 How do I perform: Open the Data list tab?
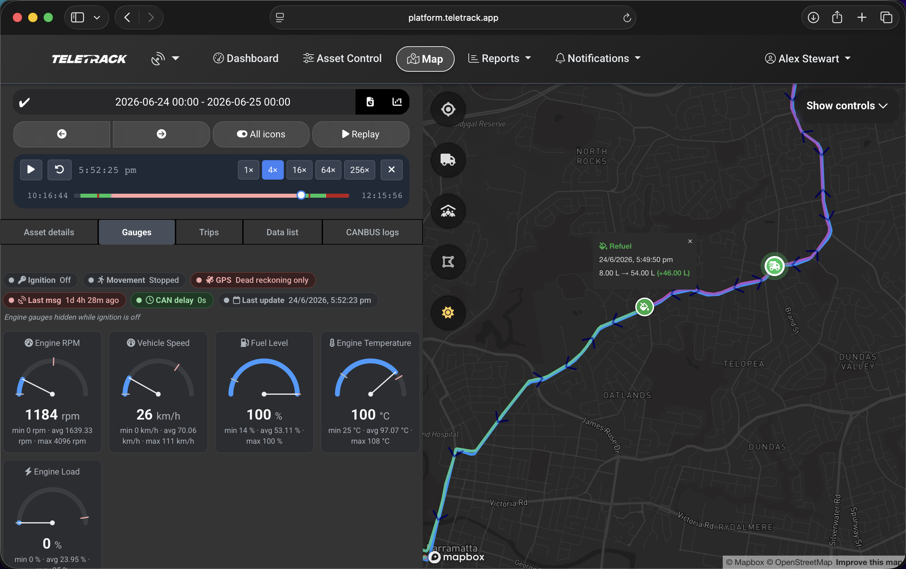coord(282,232)
